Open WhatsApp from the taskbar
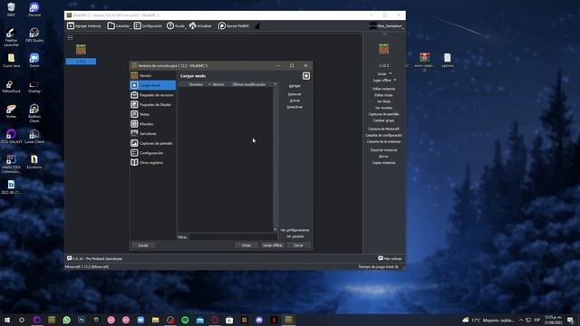This screenshot has height=326, width=580. point(66,320)
